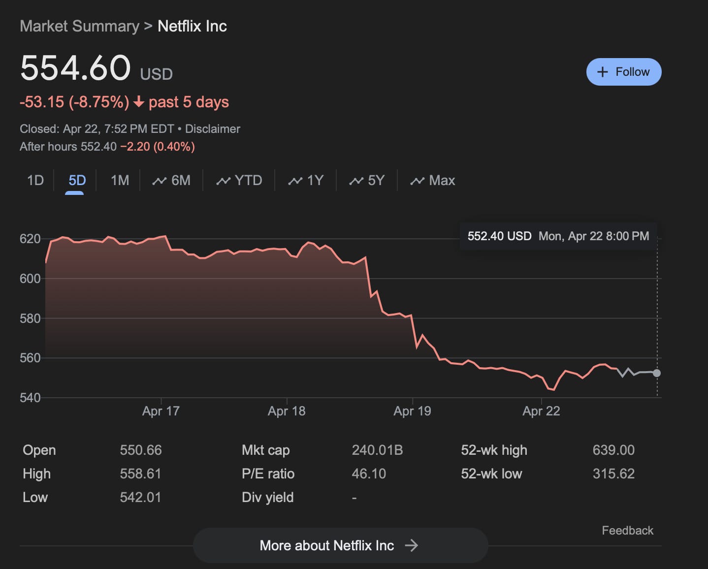708x569 pixels.
Task: Click the Closed: Apr 22, 7:52 PM EDT text
Action: (x=97, y=129)
